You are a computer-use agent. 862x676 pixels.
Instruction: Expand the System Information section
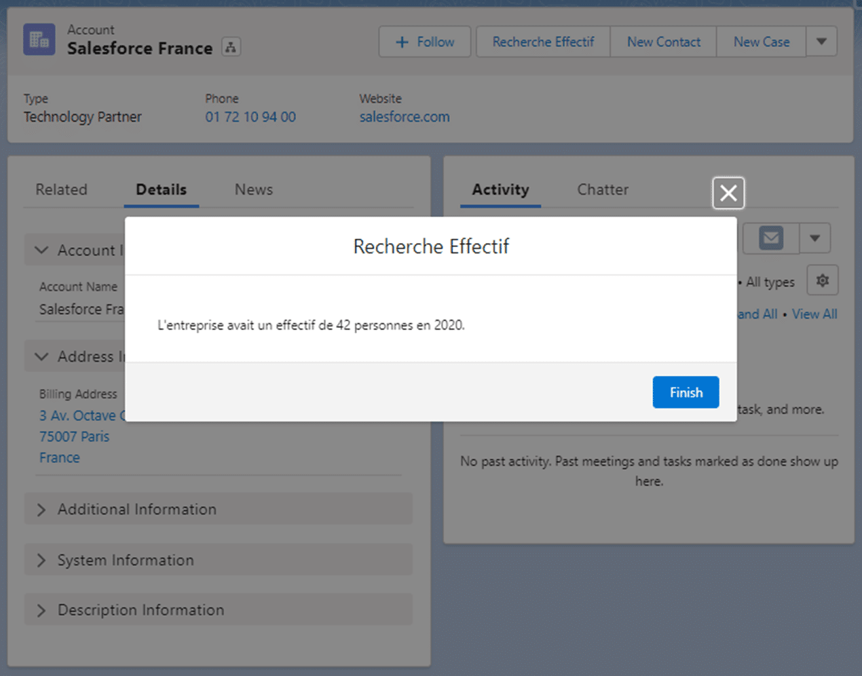pos(219,560)
